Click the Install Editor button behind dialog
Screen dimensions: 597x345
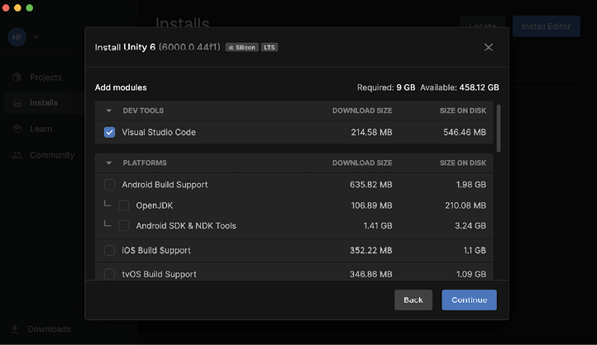tap(547, 26)
